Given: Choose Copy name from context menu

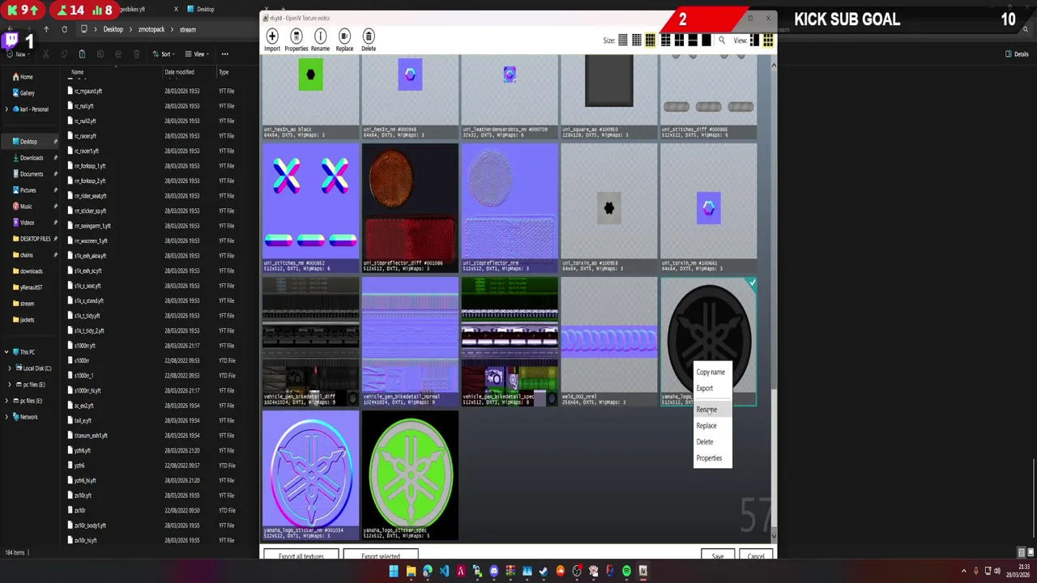Looking at the screenshot, I should (x=711, y=372).
